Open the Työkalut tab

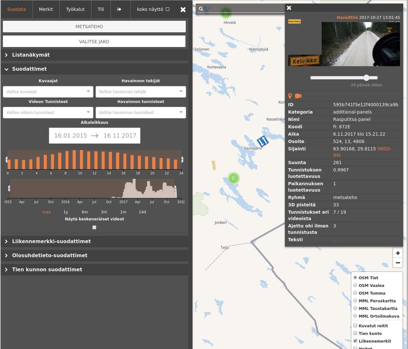click(75, 9)
